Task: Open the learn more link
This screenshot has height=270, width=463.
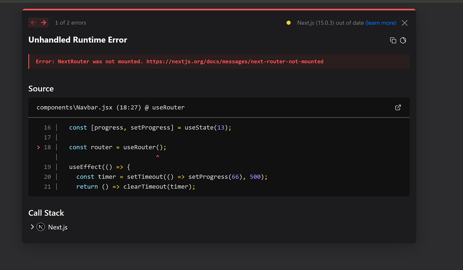Action: tap(381, 23)
